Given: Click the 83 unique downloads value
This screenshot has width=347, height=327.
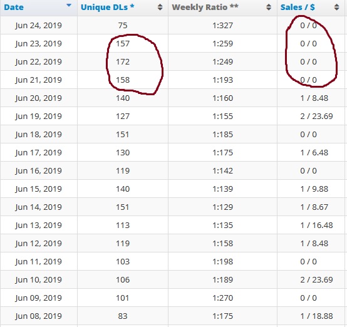Looking at the screenshot, I should click(x=123, y=316).
